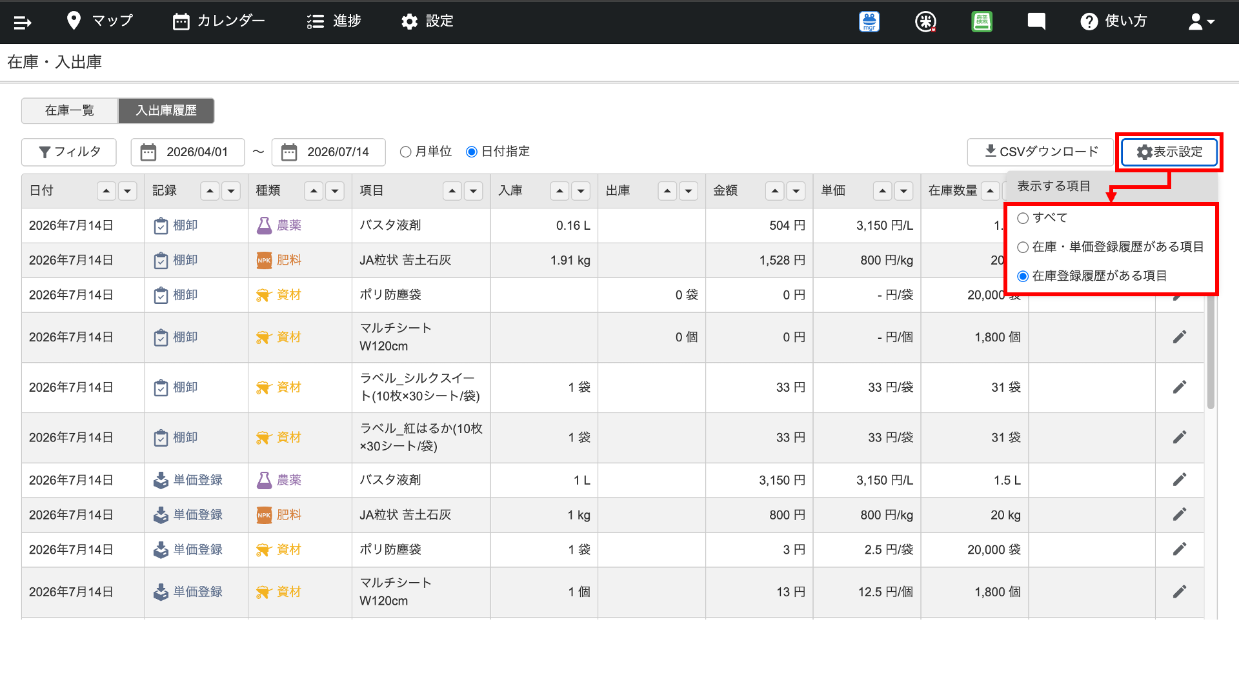Open the フィルタ button

pos(69,152)
